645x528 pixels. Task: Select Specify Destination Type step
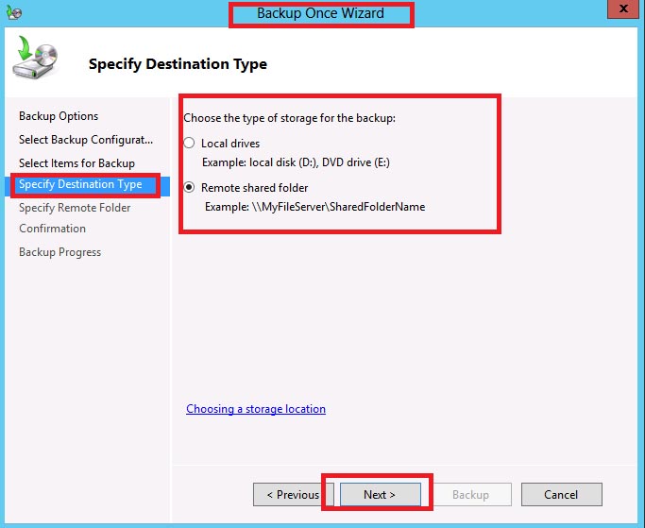point(80,184)
